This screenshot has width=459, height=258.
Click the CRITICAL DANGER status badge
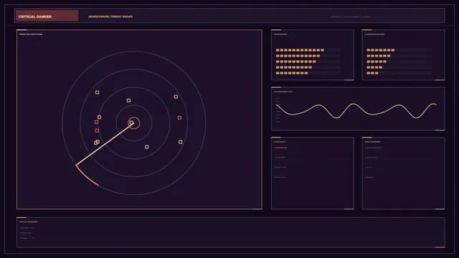pos(47,16)
